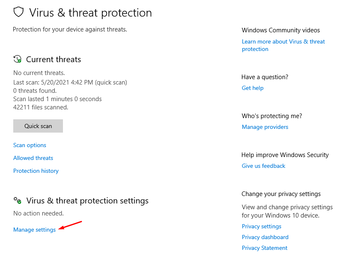Open the Allowed threats list
The width and height of the screenshot is (345, 254).
point(33,158)
